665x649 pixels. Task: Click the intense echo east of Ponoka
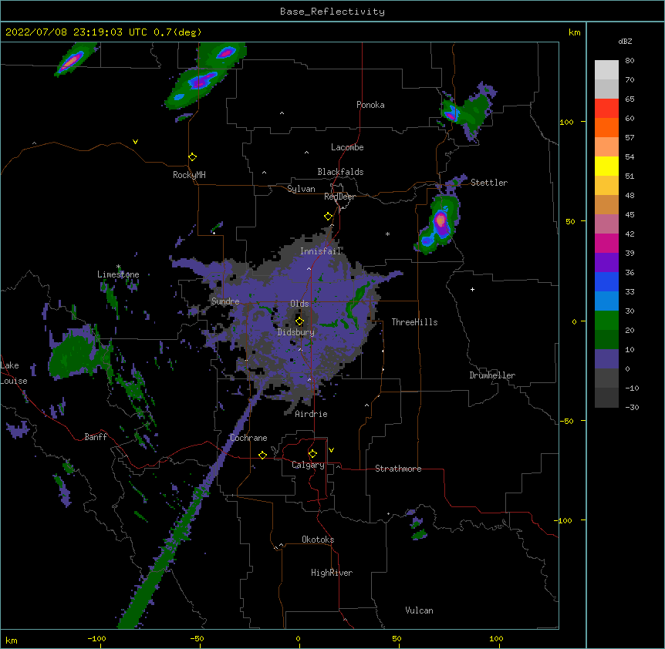(451, 113)
